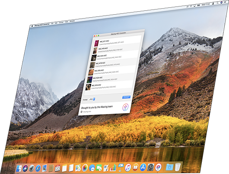
Task: Open Reminders from the Dock
Action: [x=71, y=168]
